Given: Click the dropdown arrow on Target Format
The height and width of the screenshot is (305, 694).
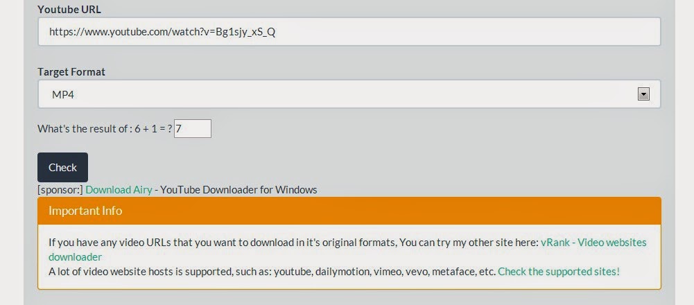Looking at the screenshot, I should (x=643, y=94).
